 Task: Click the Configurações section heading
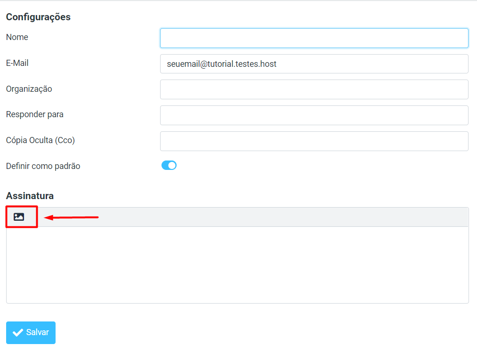(x=38, y=17)
